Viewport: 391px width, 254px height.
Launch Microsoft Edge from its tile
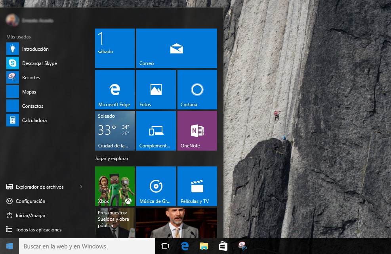(114, 89)
